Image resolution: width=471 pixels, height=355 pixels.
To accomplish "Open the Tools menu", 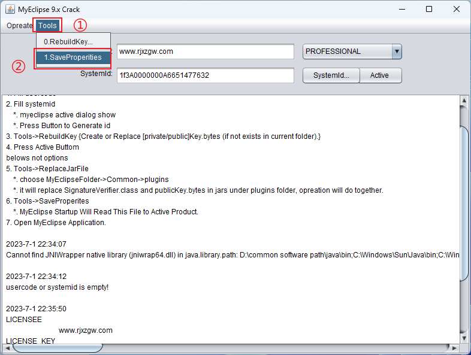I will point(47,26).
